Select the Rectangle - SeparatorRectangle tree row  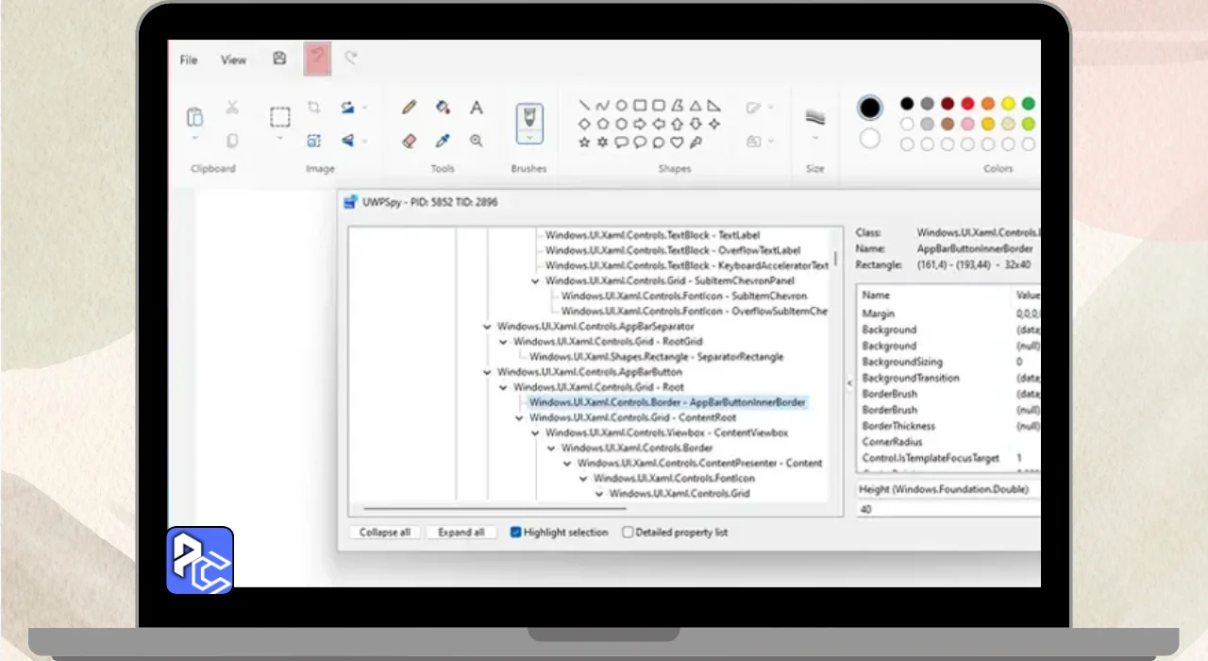(x=657, y=357)
